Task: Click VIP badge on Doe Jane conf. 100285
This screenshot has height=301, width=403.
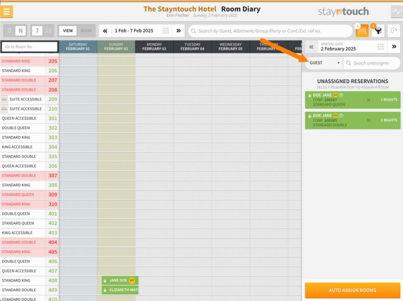Action: click(x=336, y=115)
